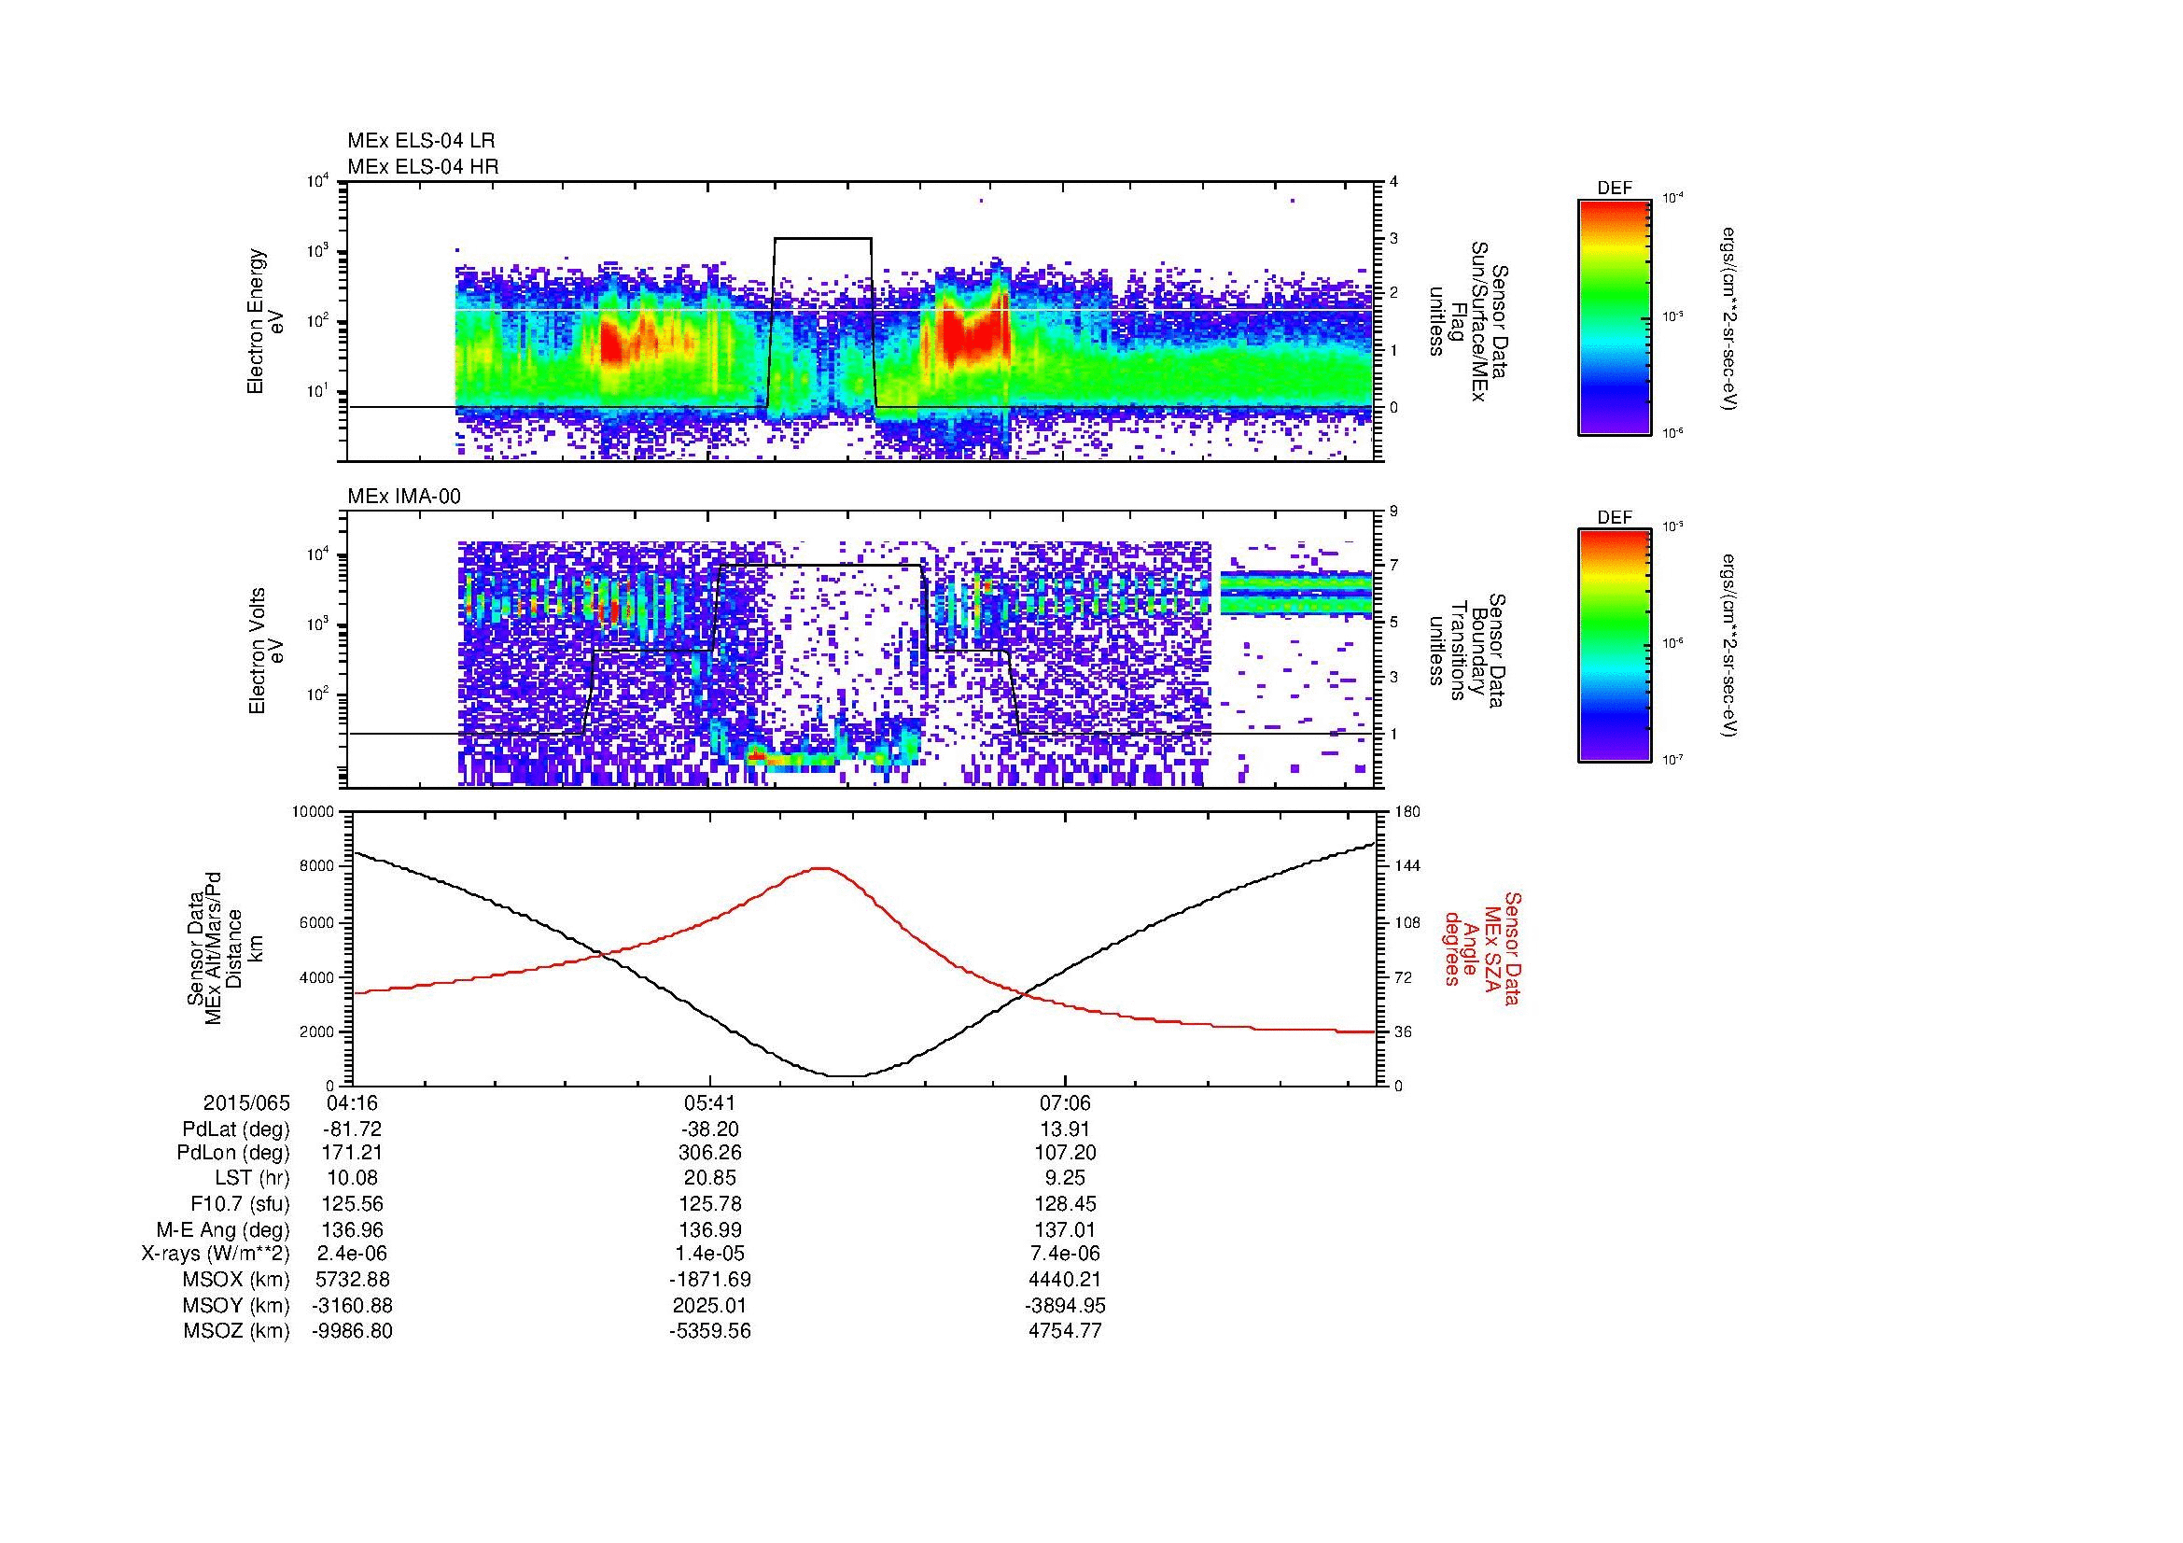Screen dimensions: 2183x1543
Task: Click the X-rays value 1.4e-05
Action: tap(709, 1254)
